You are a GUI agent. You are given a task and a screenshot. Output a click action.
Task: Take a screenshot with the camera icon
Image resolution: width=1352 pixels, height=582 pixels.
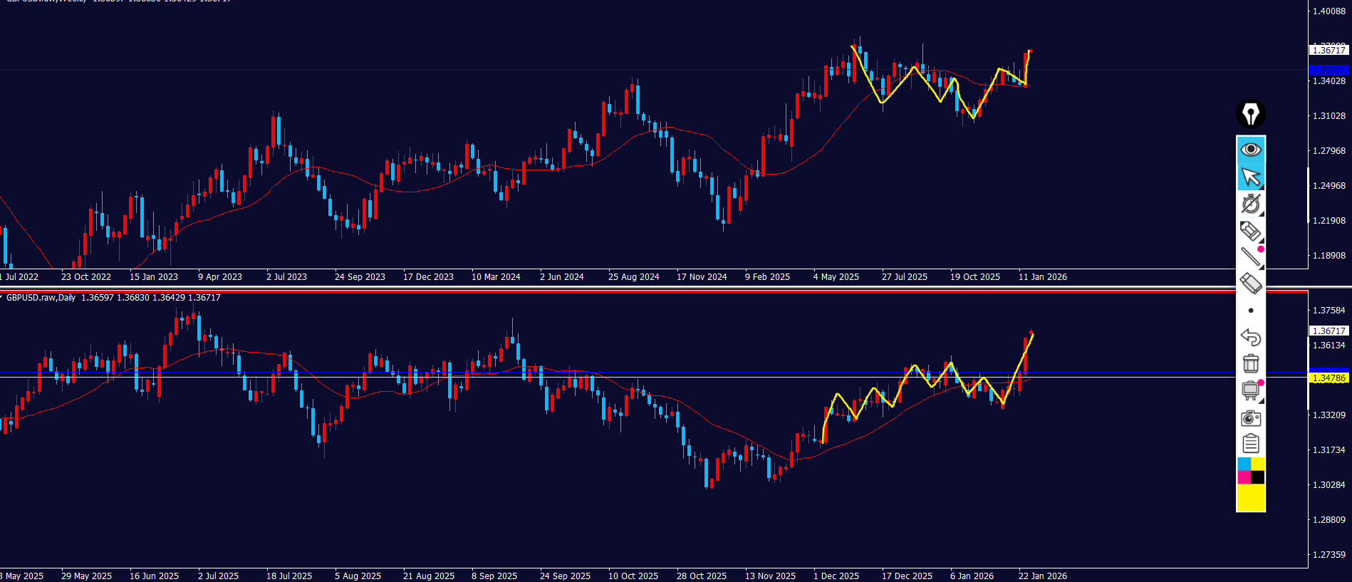coord(1250,417)
